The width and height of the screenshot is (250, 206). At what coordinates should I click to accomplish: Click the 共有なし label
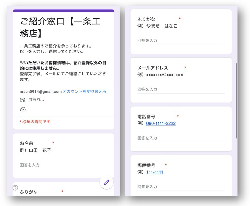pyautogui.click(x=36, y=100)
